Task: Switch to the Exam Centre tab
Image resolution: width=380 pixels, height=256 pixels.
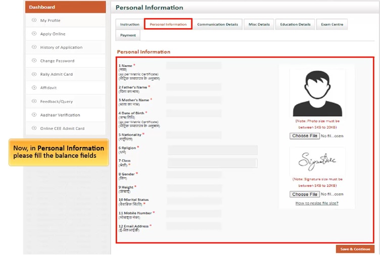Action: (332, 24)
